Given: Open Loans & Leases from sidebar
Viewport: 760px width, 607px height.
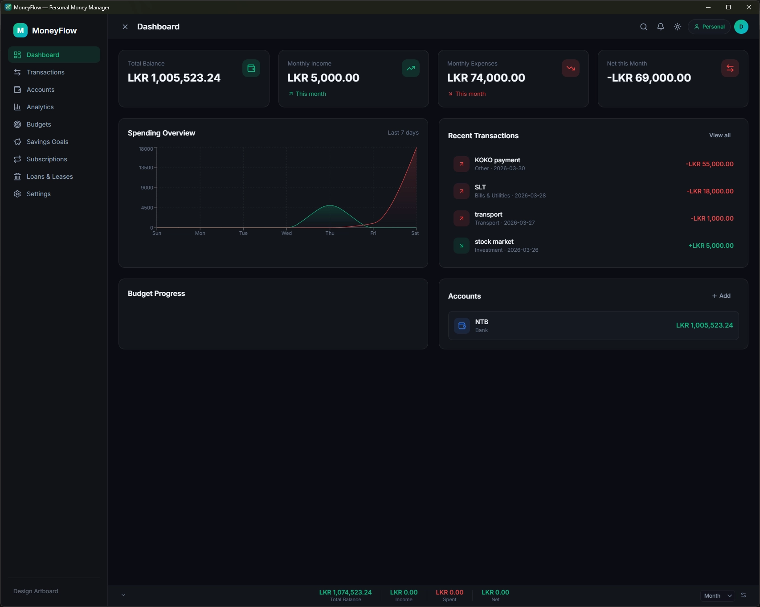Looking at the screenshot, I should [49, 176].
